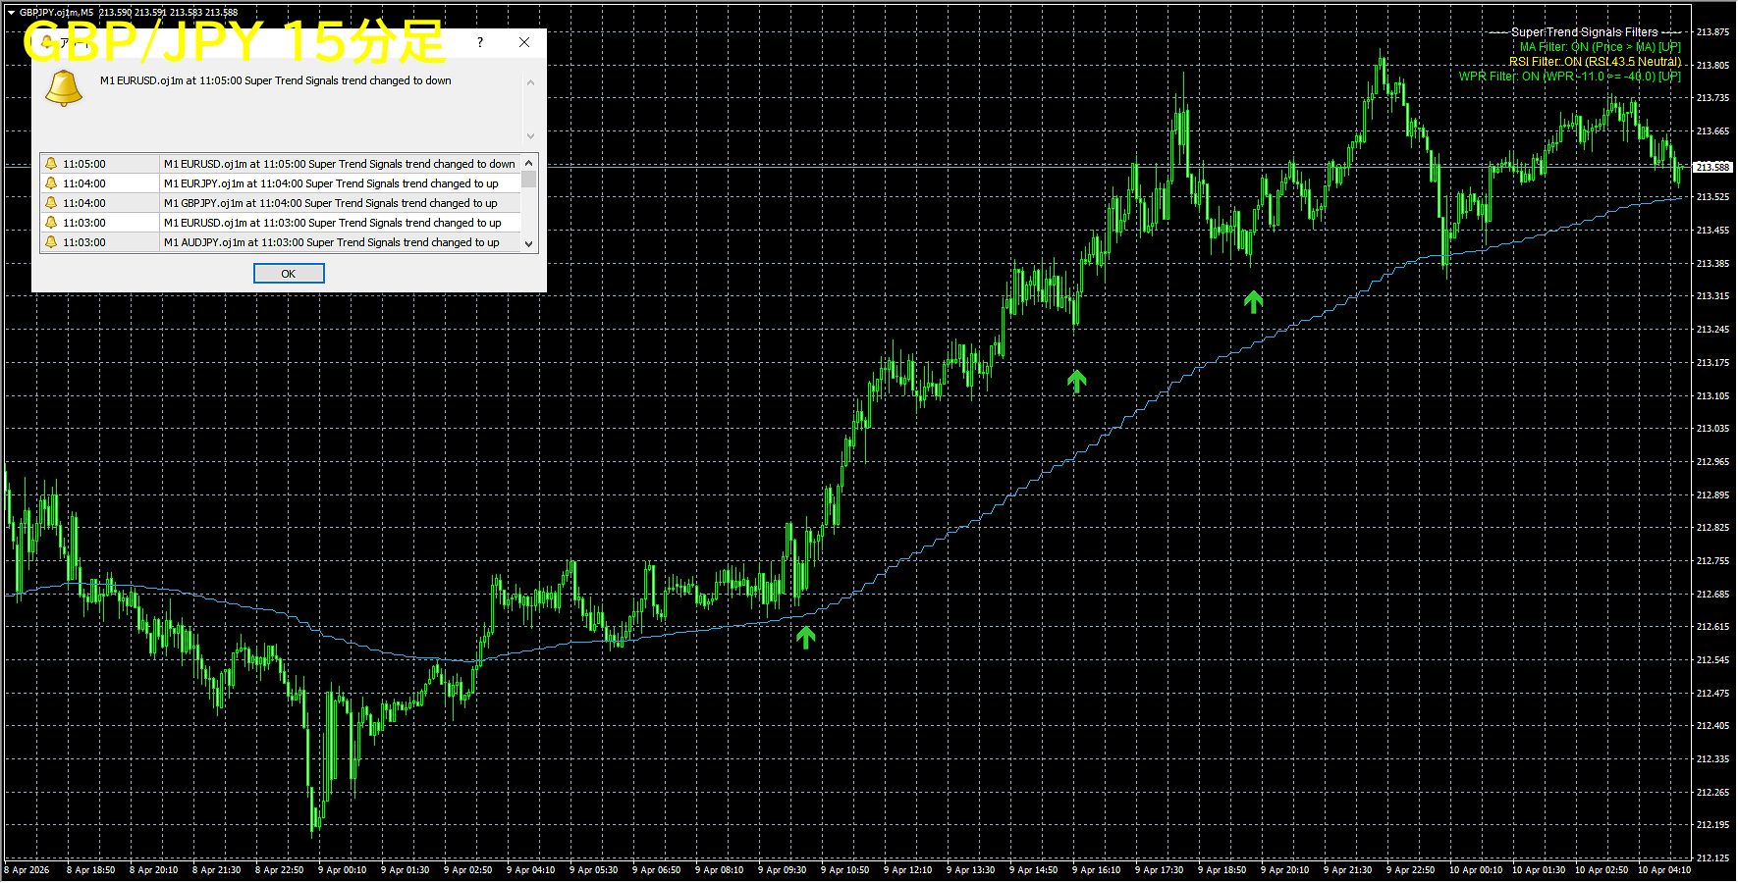Select the EURJPY trend changed to up message
Screen dimensions: 1738x883
(x=331, y=183)
